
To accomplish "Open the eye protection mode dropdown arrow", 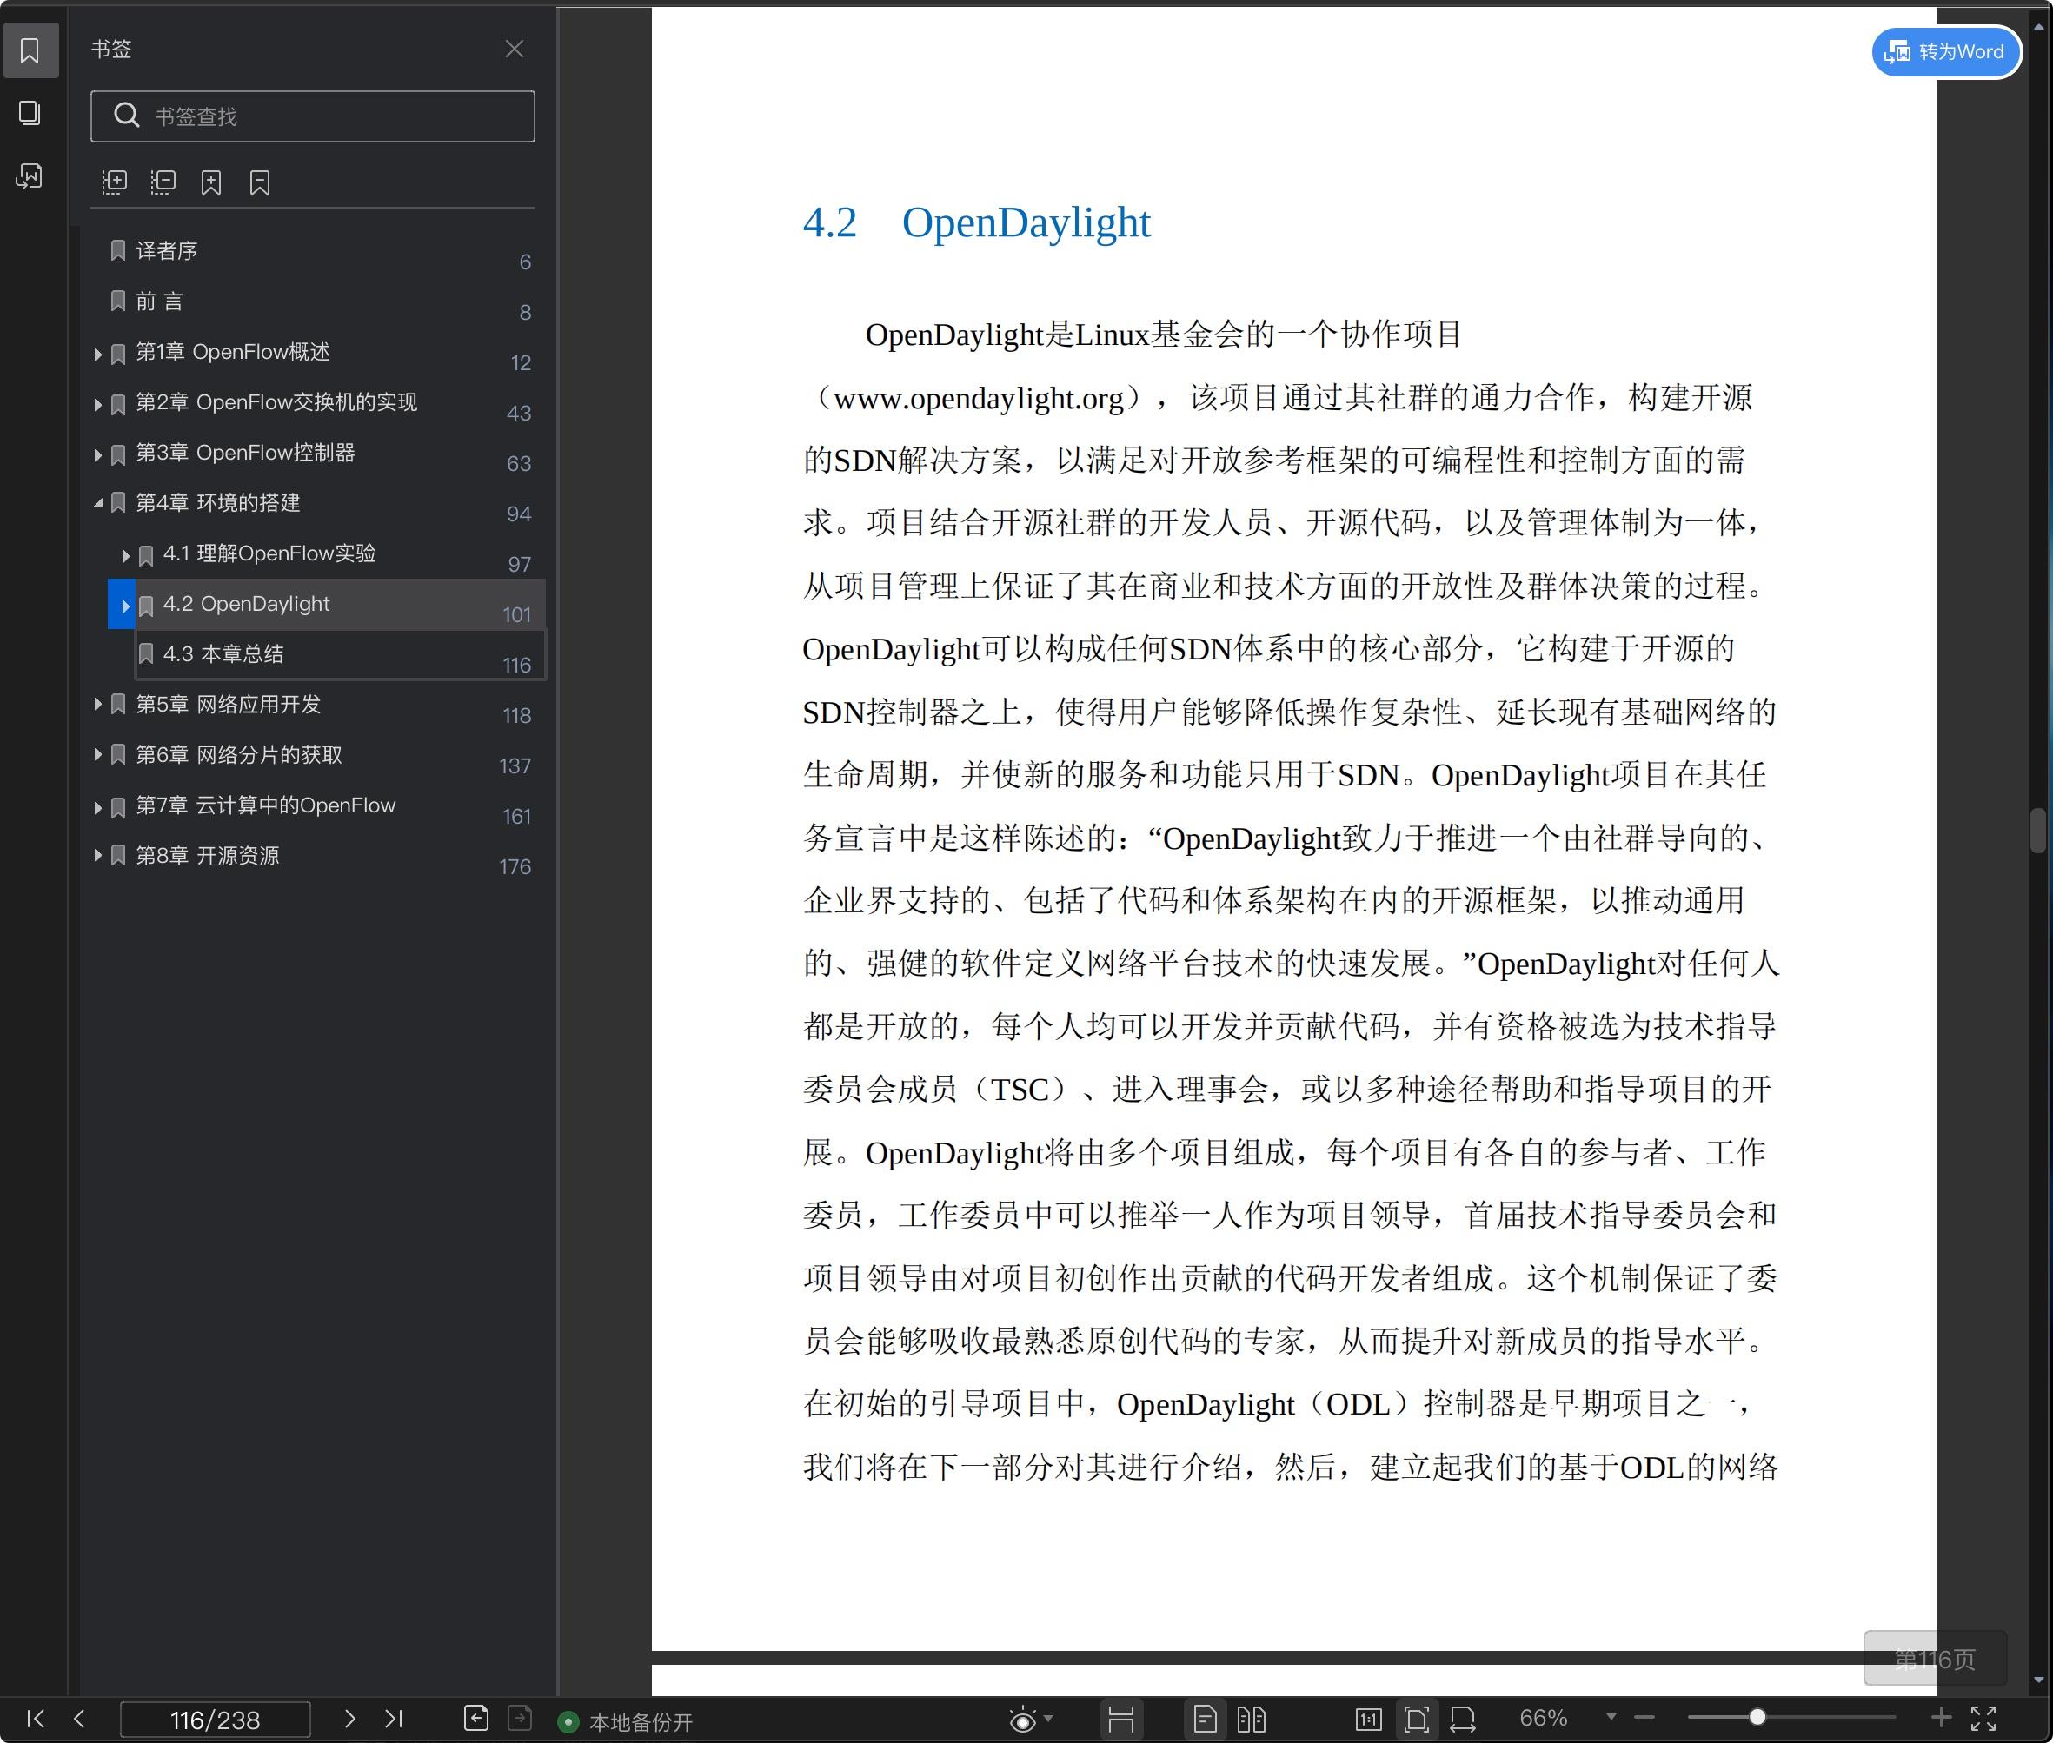I will [1049, 1719].
